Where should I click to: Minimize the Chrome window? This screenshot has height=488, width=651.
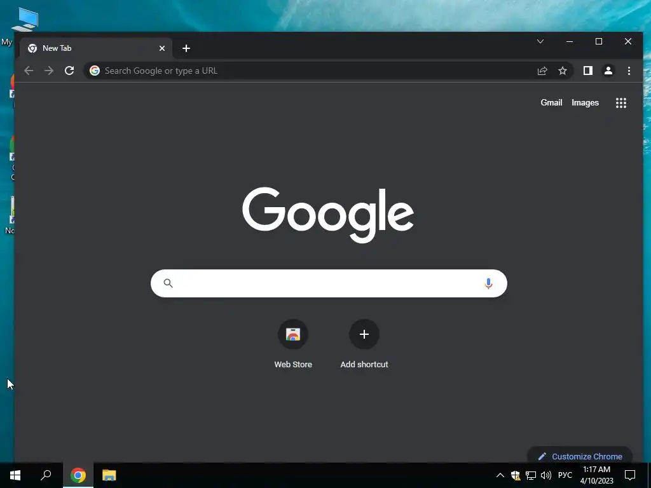point(570,41)
